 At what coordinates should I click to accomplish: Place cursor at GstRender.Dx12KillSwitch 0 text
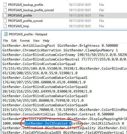[98, 123]
